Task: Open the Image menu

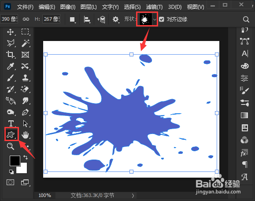Action: tap(68, 7)
